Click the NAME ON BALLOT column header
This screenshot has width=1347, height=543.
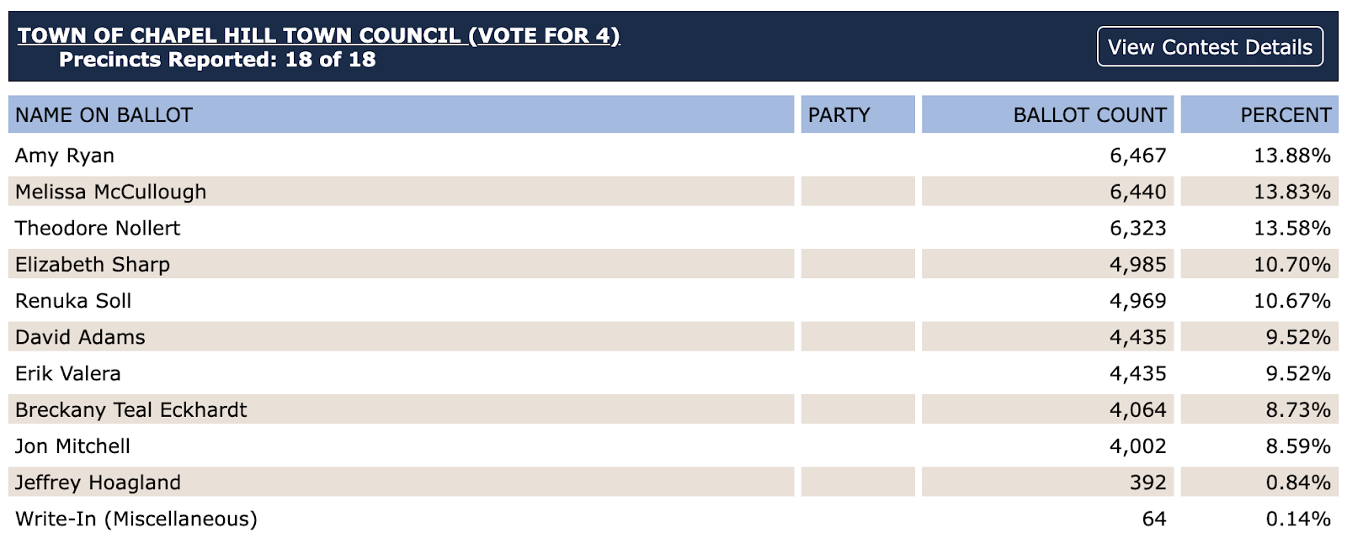tap(104, 115)
